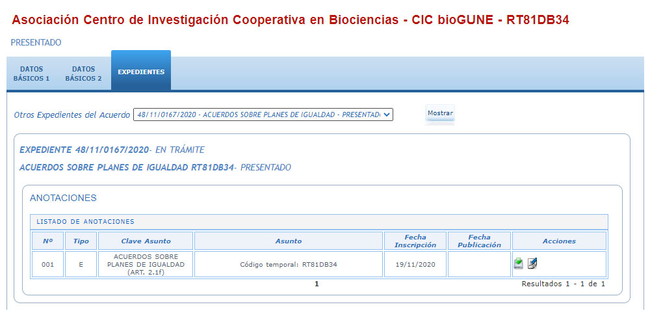The height and width of the screenshot is (311, 650).
Task: Click the green arrow download icon
Action: click(518, 264)
